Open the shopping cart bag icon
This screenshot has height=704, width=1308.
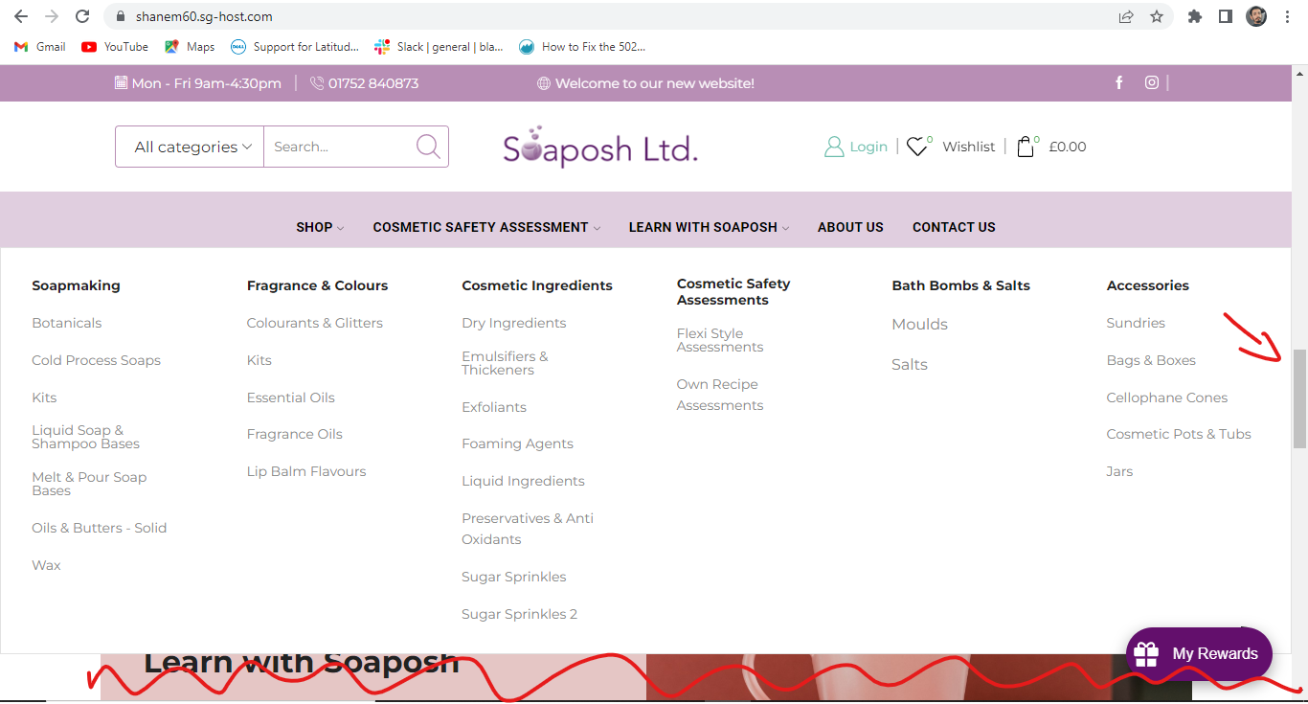[x=1026, y=147]
